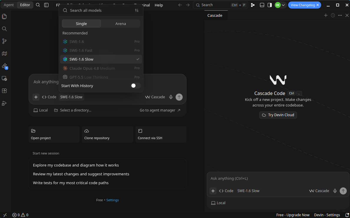Open SWE-1.6 Slow selector in center prompt
This screenshot has height=218, width=350.
point(71,97)
